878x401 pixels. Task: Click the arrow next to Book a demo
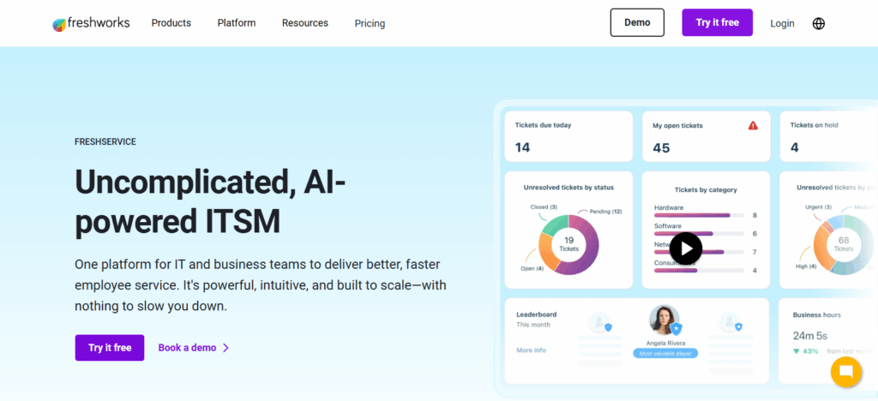tap(226, 348)
